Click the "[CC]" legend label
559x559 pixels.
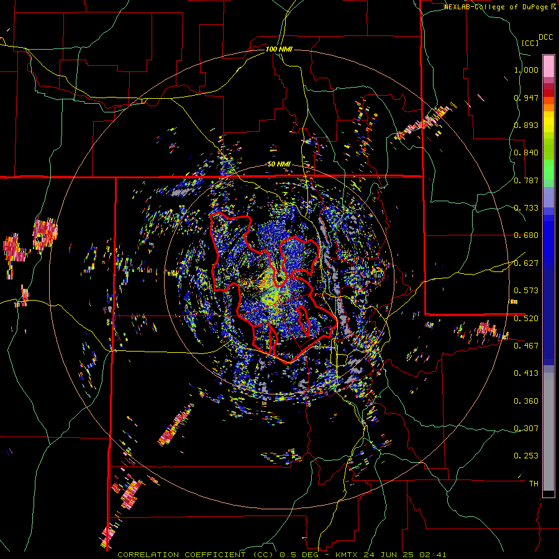530,43
